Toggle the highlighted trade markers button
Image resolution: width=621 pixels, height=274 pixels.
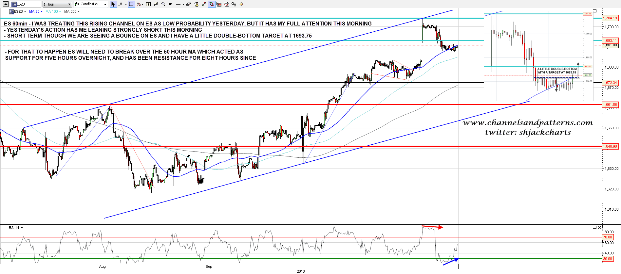(212, 4)
